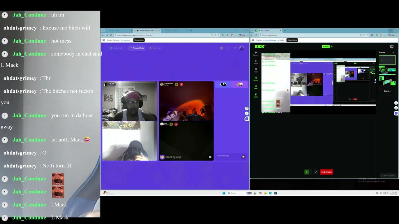
Task: Open the Monkey app profile avatar
Action: [x=242, y=48]
